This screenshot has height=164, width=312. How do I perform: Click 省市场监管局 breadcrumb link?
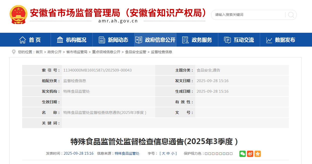(77, 52)
